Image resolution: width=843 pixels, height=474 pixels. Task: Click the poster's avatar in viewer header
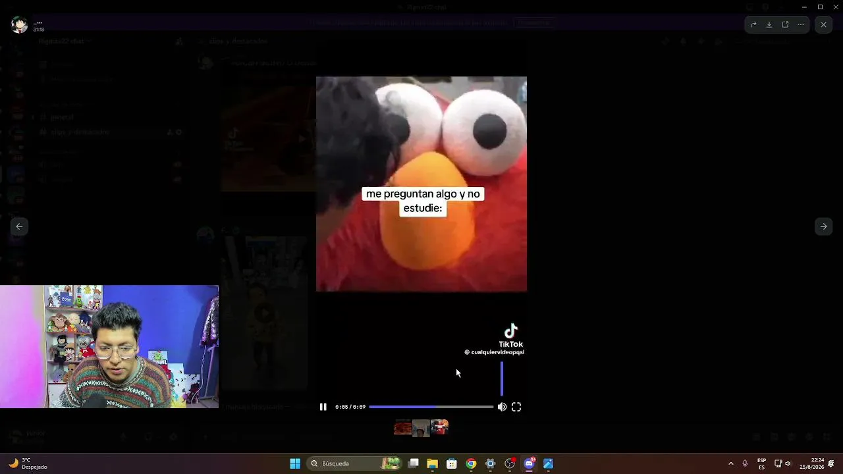coord(20,25)
